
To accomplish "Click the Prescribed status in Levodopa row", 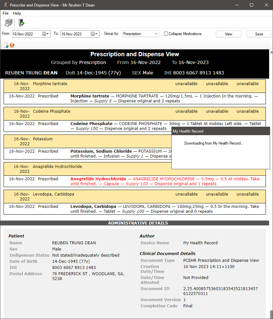I will 48,207.
